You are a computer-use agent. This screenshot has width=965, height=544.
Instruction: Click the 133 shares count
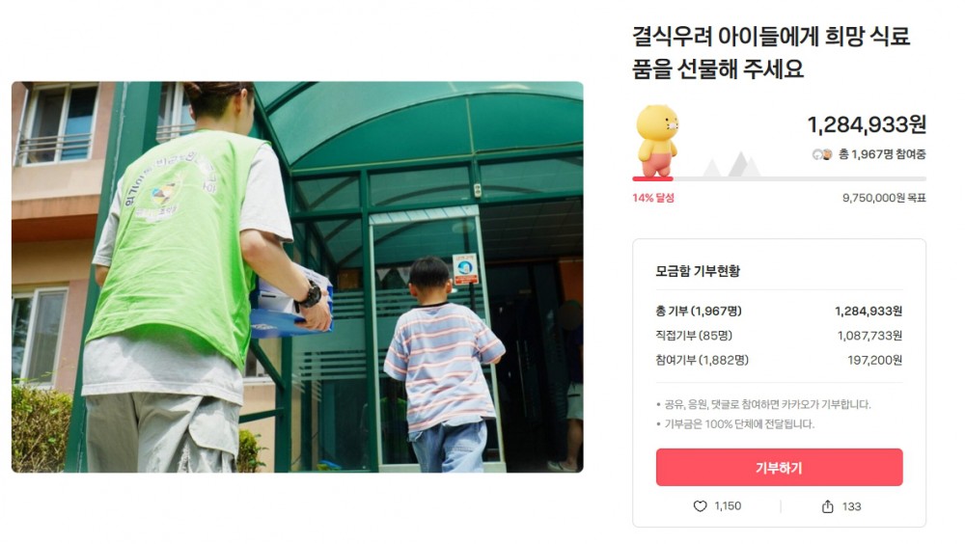(852, 506)
